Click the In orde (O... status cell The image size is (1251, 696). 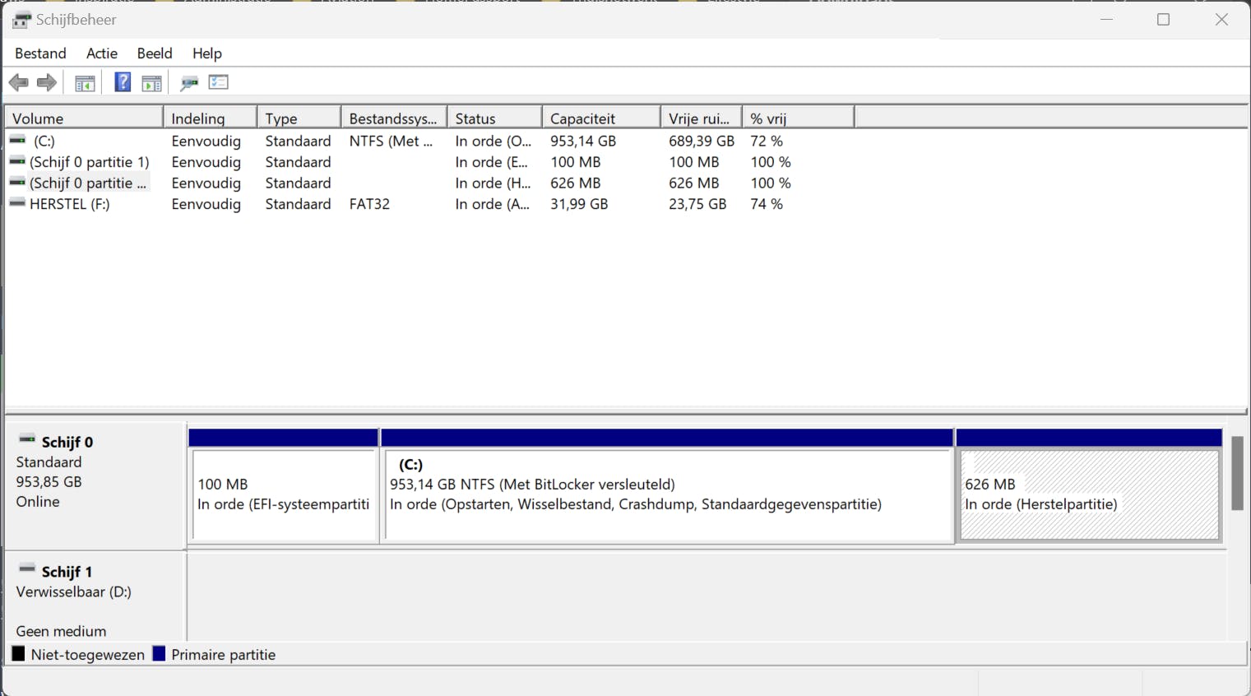tap(493, 142)
